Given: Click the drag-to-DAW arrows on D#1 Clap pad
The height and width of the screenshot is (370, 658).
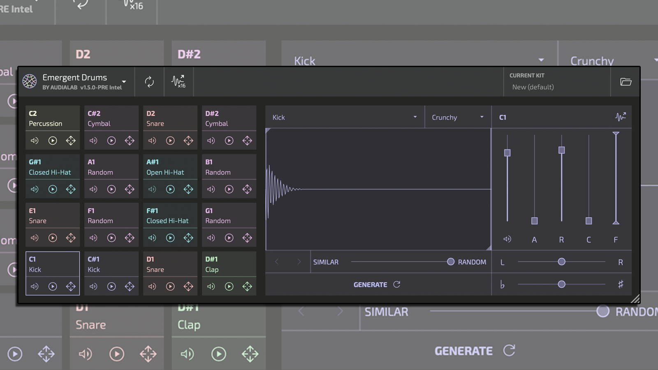Looking at the screenshot, I should (x=247, y=287).
